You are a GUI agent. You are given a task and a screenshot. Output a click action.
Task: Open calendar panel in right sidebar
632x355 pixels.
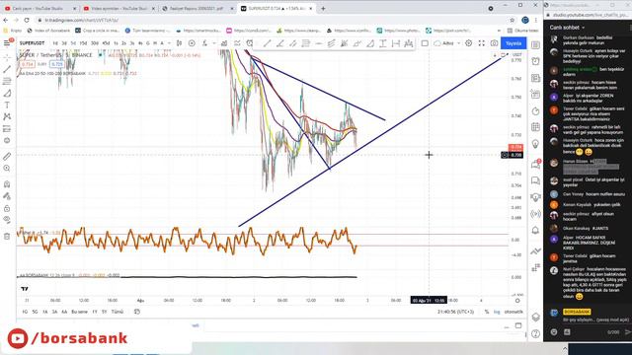click(535, 127)
